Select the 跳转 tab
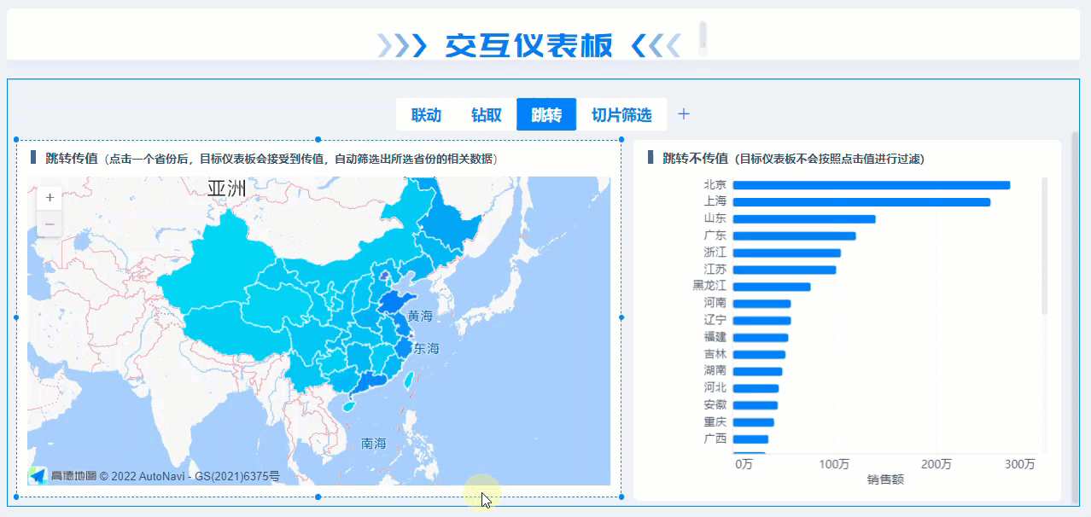The height and width of the screenshot is (517, 1091). point(546,115)
